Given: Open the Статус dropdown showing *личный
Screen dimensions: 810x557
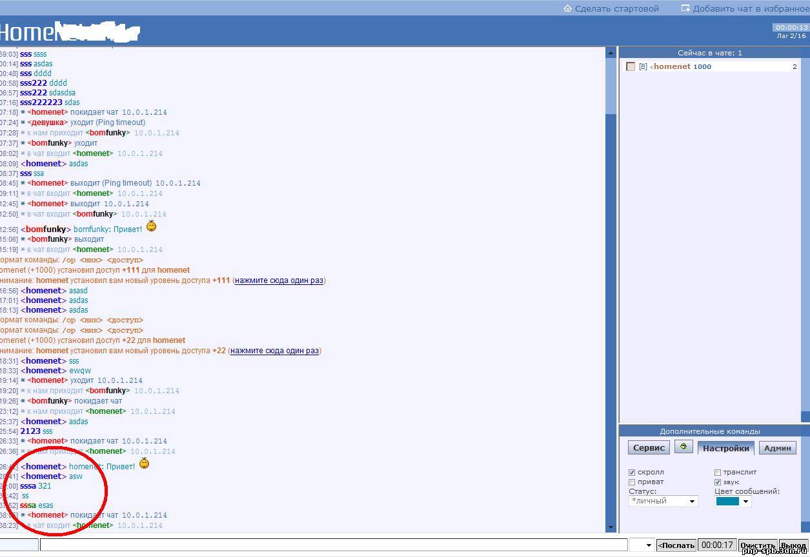Looking at the screenshot, I should coord(663,501).
